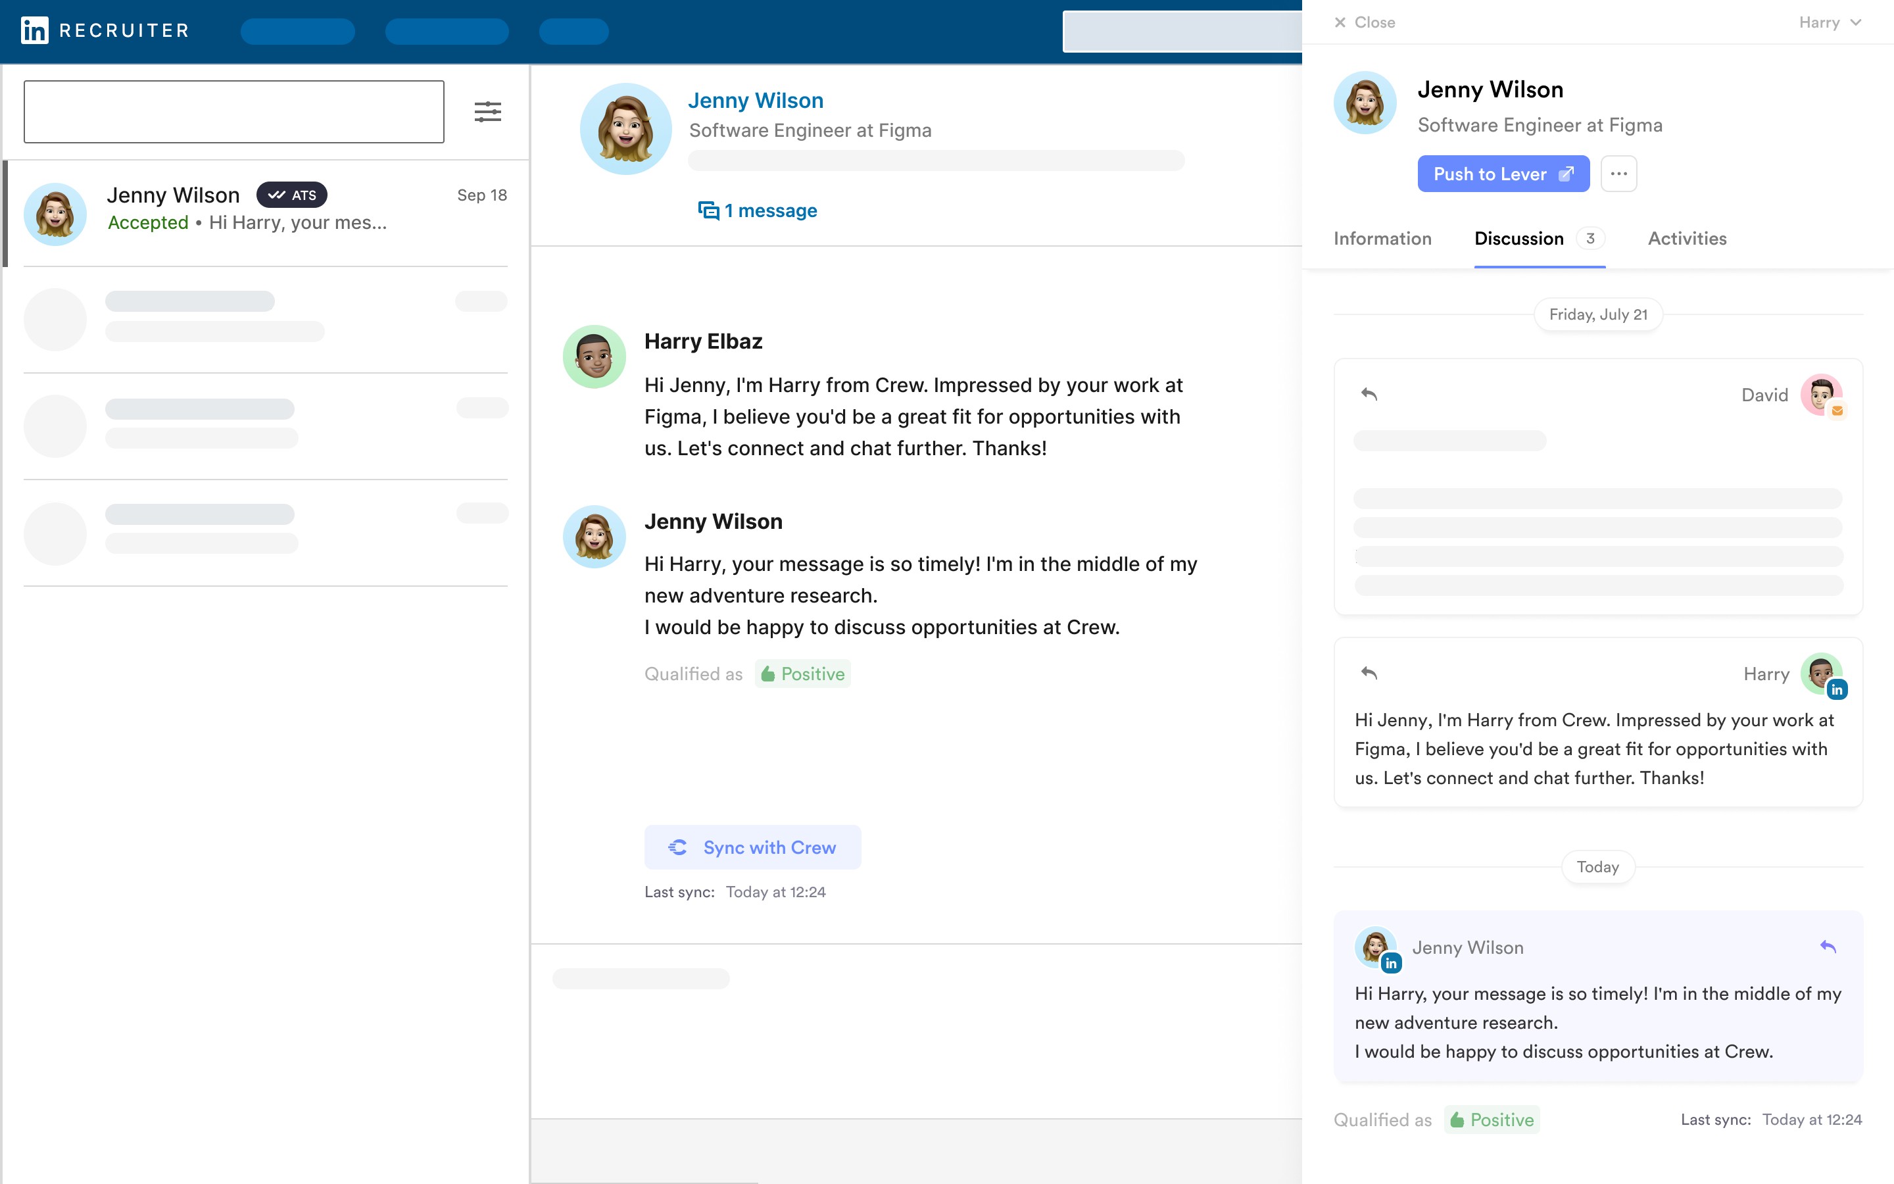Click Jenny Wilson's avatar in side panel header
The width and height of the screenshot is (1894, 1184).
coord(1365,103)
